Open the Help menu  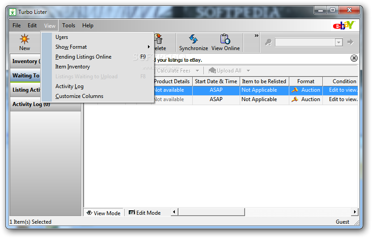tap(88, 25)
